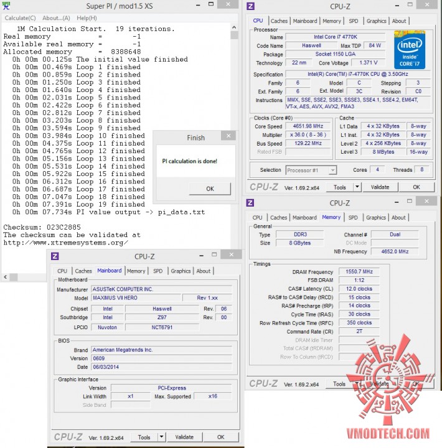Click the Bus Speed 129.22 MHz value
This screenshot has width=442, height=448.
(x=308, y=143)
